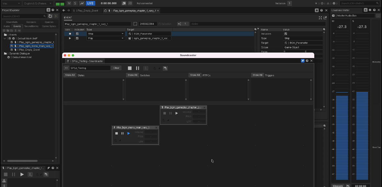Collapse the Default Work Unit tree node
The height and width of the screenshot is (187, 382).
tap(5, 38)
